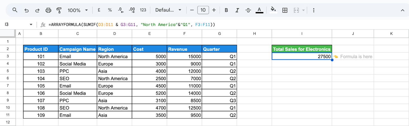Select the Product ID header cell

point(41,49)
